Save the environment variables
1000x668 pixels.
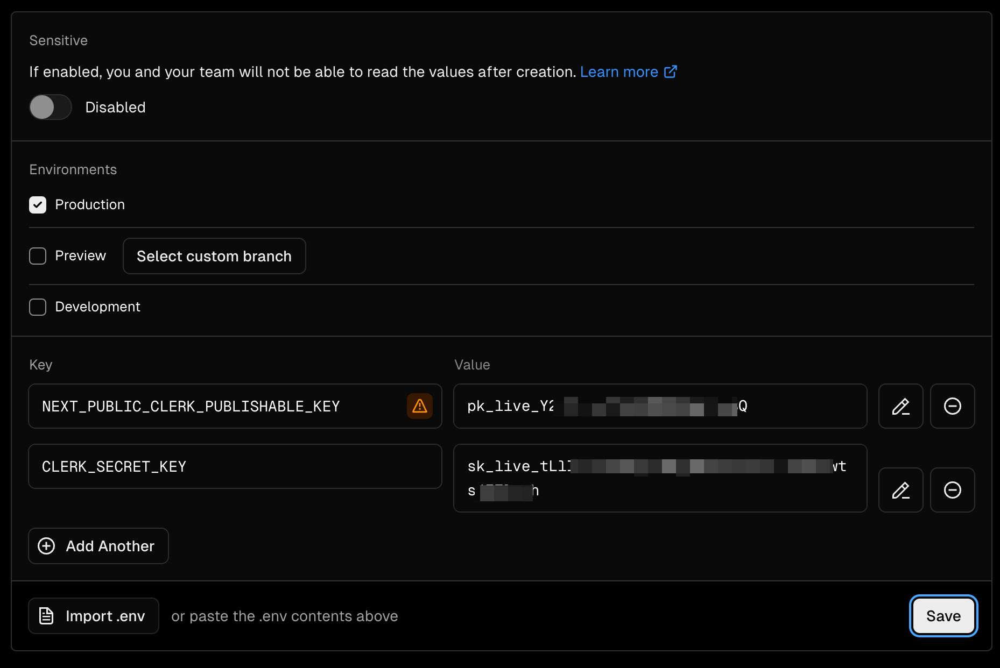click(943, 616)
